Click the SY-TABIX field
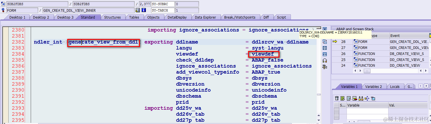The width and height of the screenshot is (431, 124). pos(163,10)
